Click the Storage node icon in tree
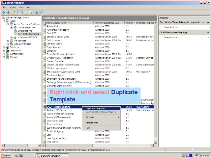This screenshot has width=211, height=158. point(8,57)
